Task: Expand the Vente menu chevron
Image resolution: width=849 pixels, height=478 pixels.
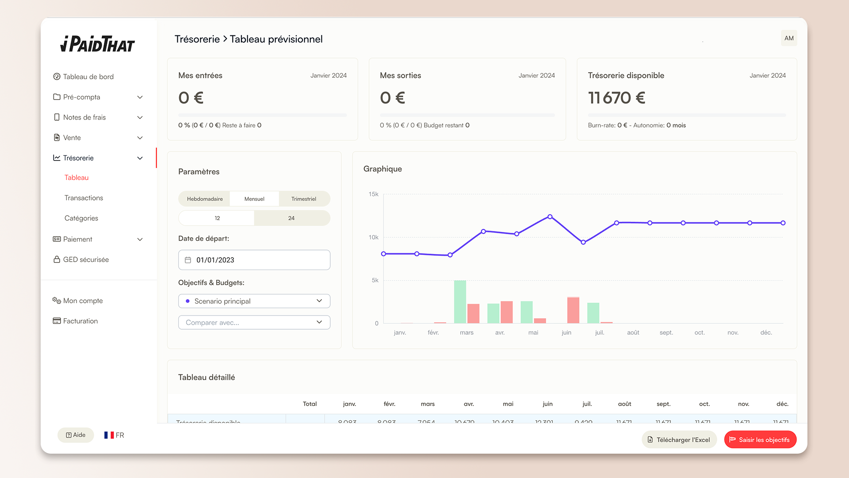Action: click(x=140, y=138)
